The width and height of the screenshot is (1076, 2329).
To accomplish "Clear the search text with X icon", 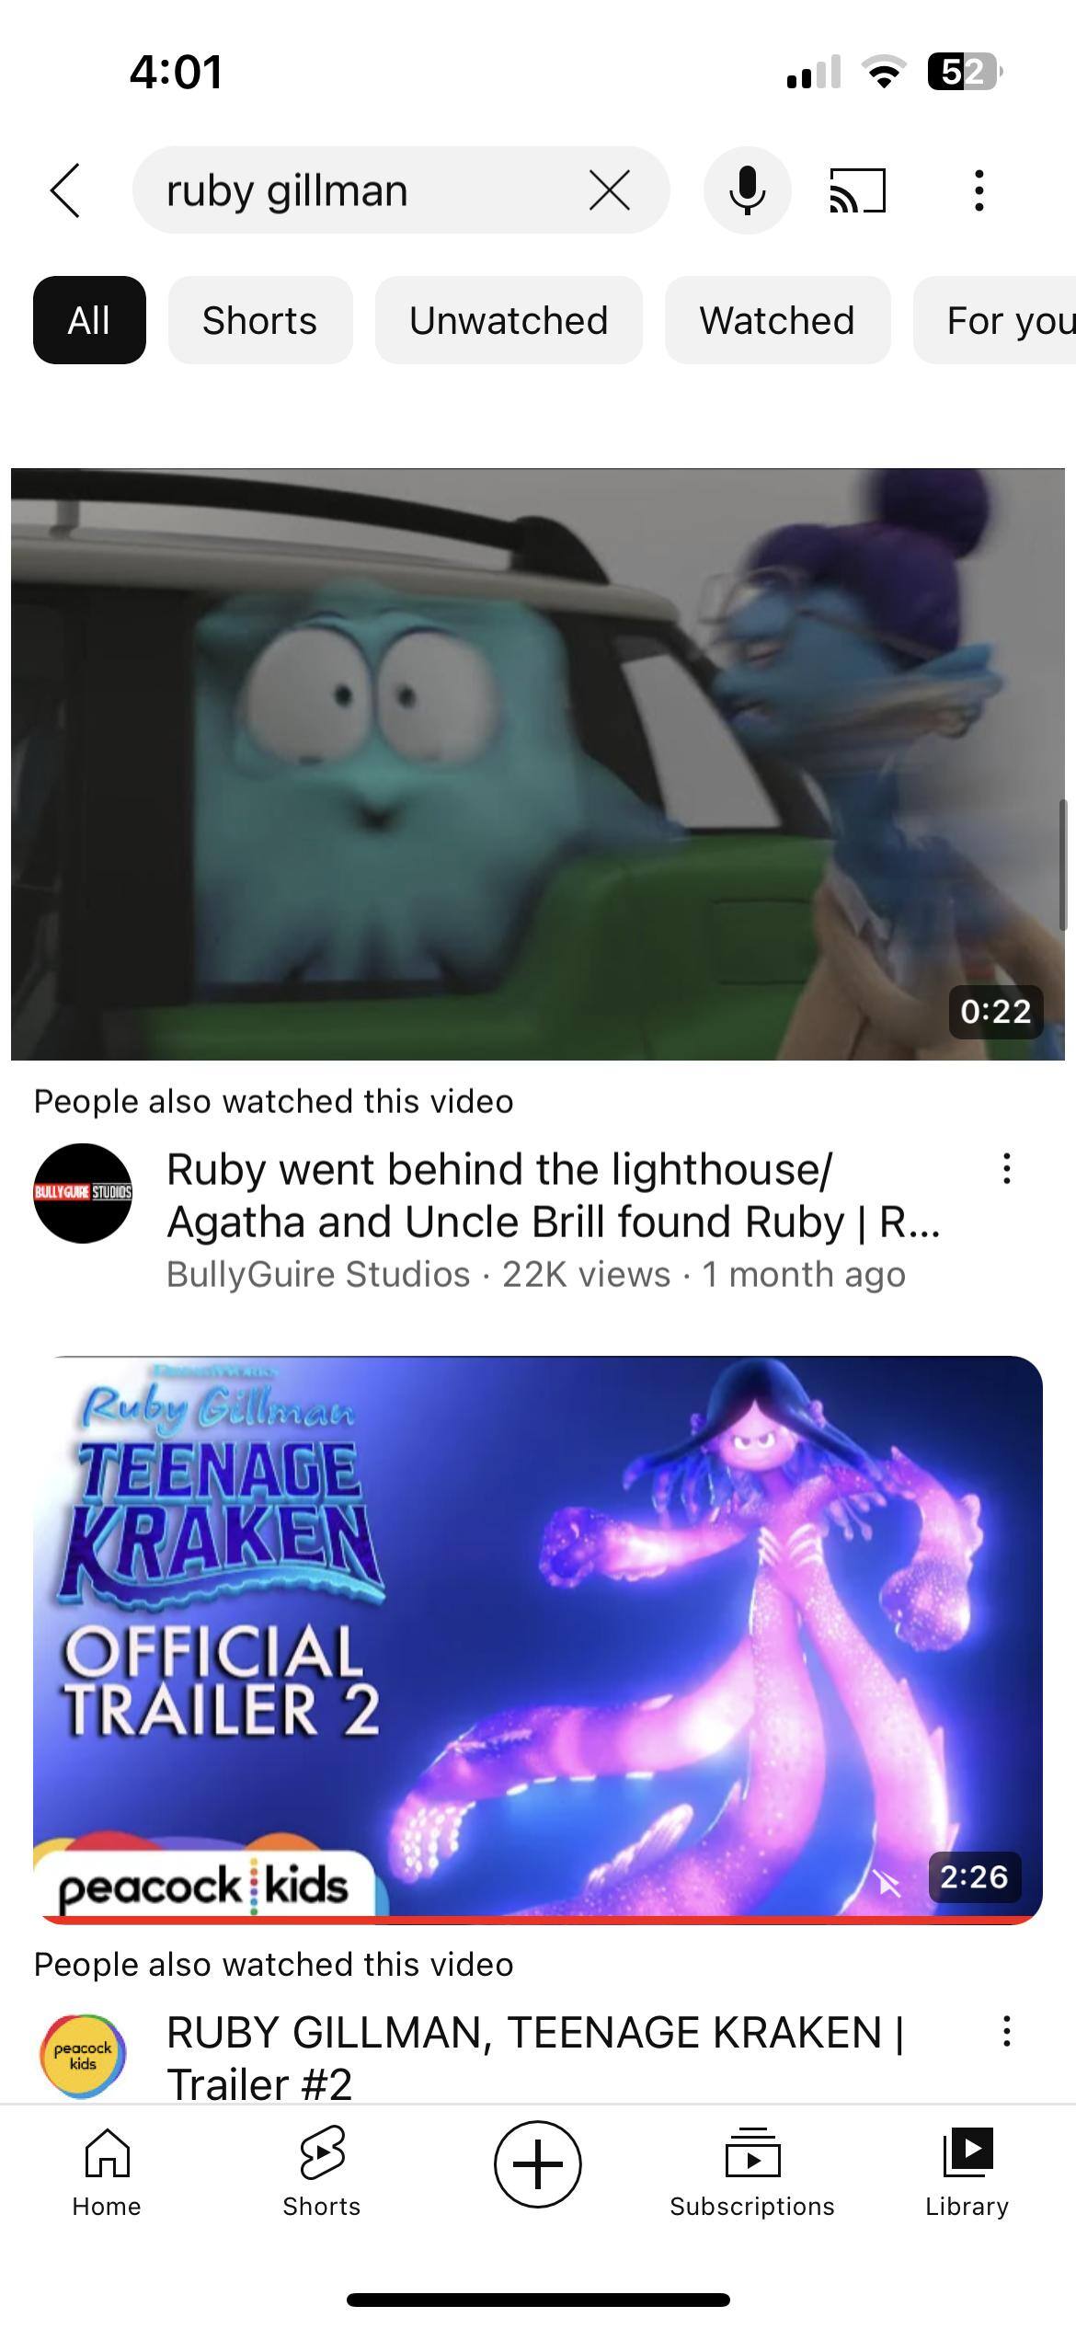I will pos(610,190).
